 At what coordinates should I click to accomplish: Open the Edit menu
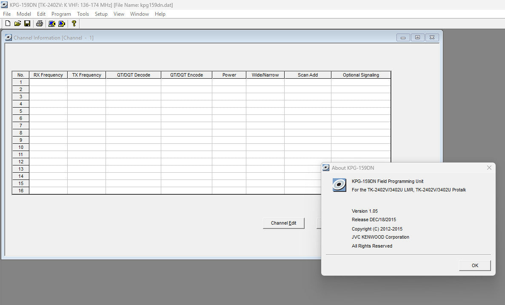click(x=41, y=14)
